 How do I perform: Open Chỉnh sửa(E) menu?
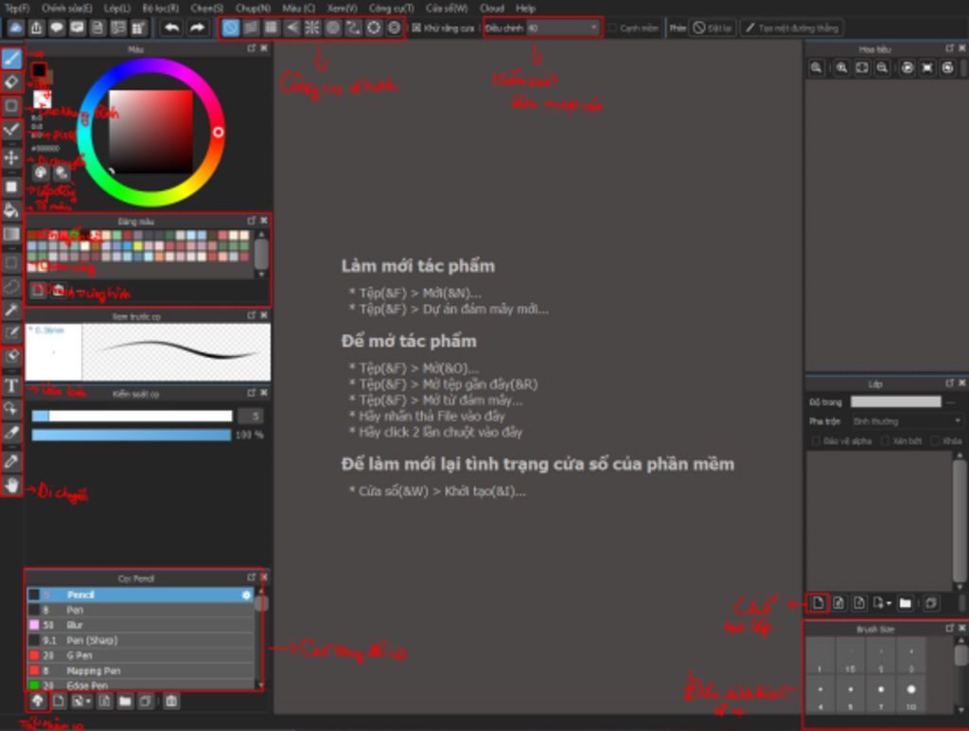point(67,8)
